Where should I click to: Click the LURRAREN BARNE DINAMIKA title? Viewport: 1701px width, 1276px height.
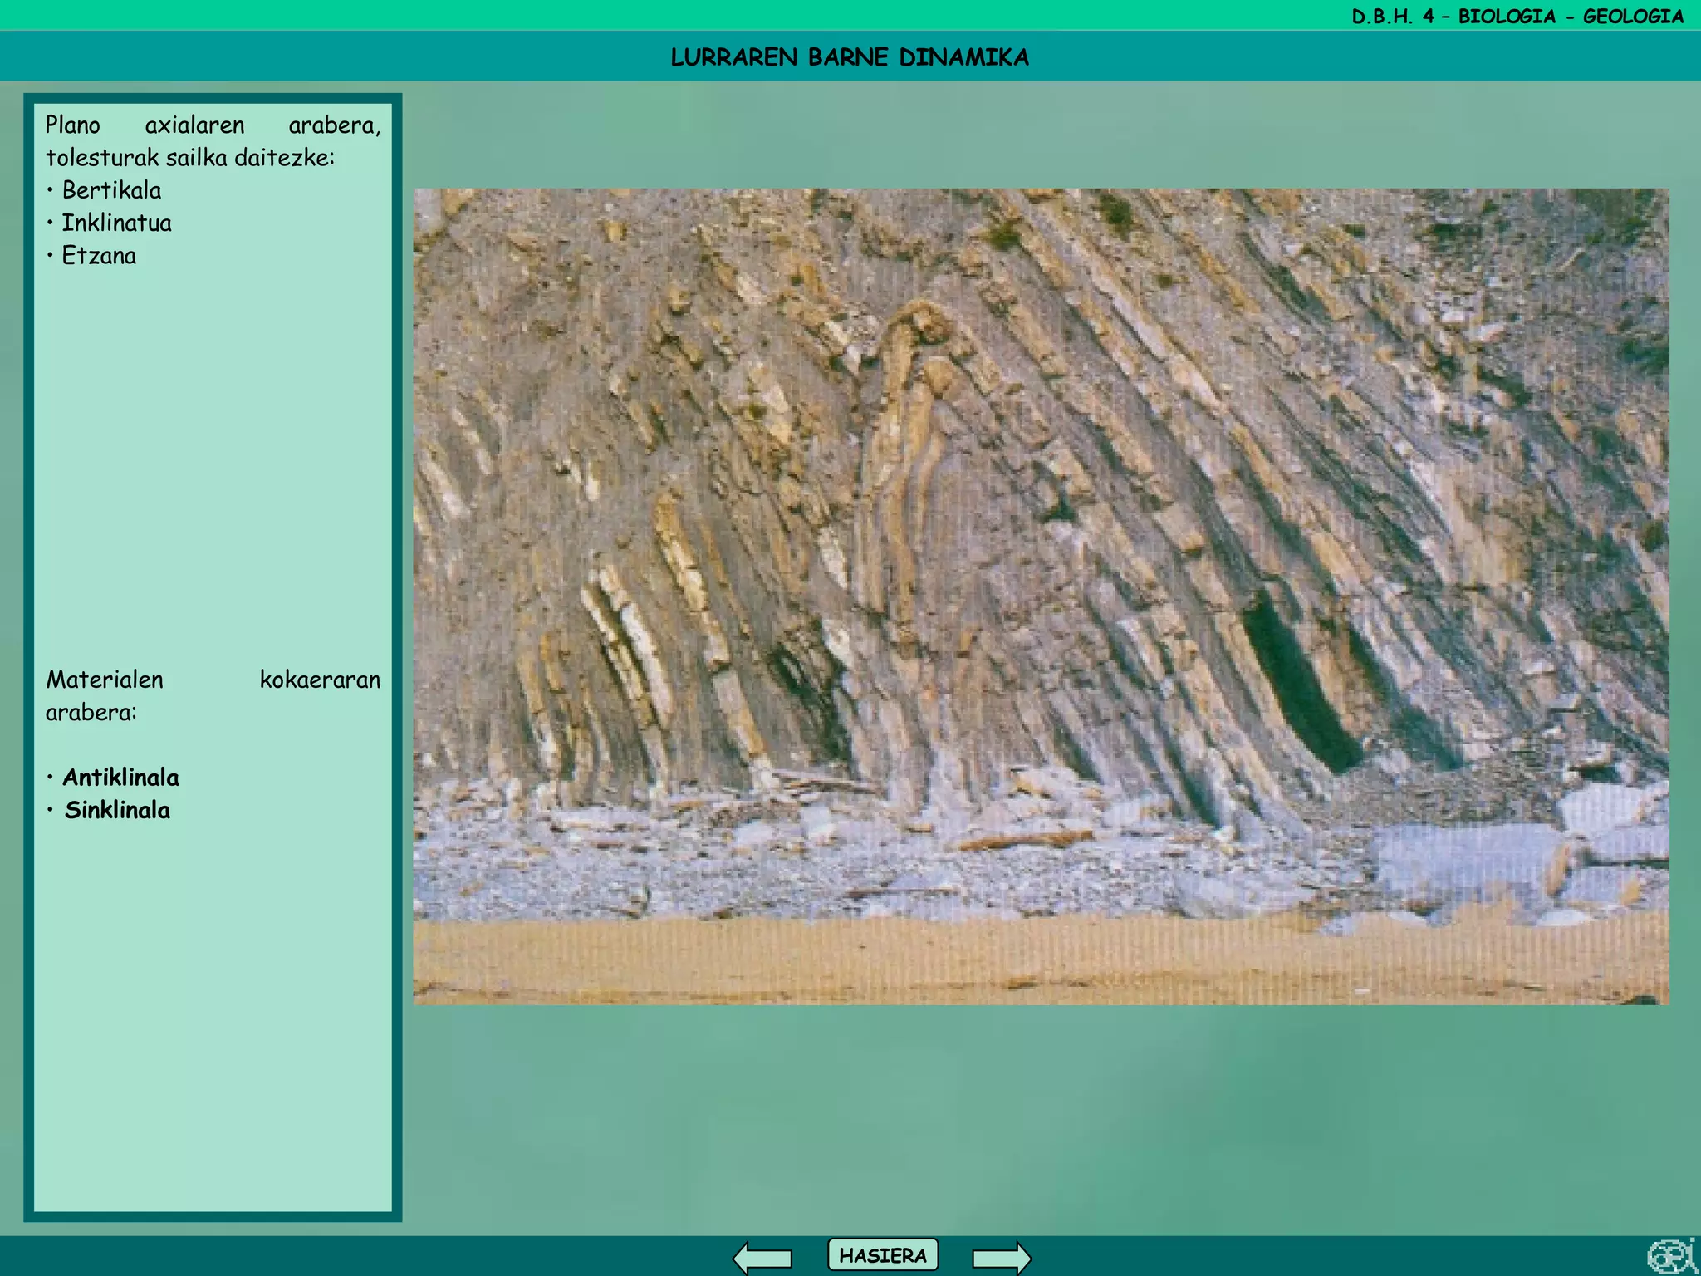click(x=850, y=57)
